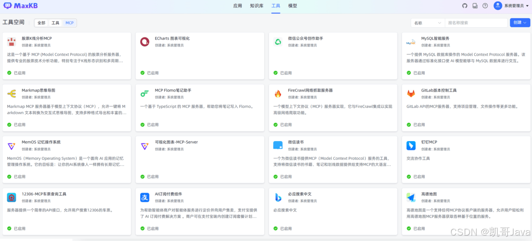This screenshot has width=532, height=241.
Task: Click the ECharts 图表可视化 icon
Action: (145, 42)
